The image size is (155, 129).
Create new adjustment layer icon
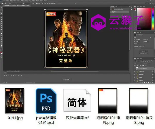[146, 82]
